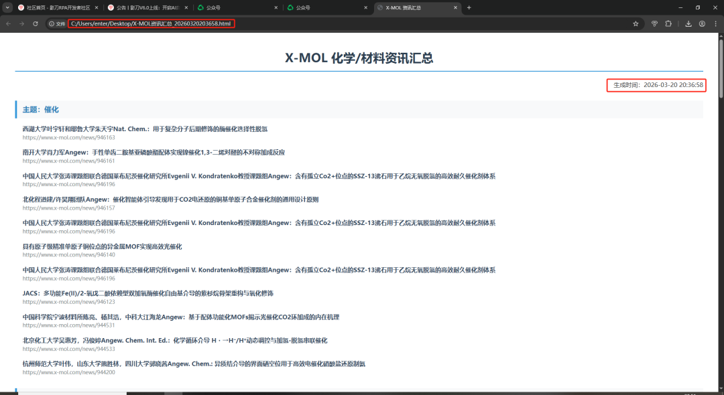This screenshot has width=724, height=395.
Task: Open the browser three-dot menu
Action: [716, 23]
